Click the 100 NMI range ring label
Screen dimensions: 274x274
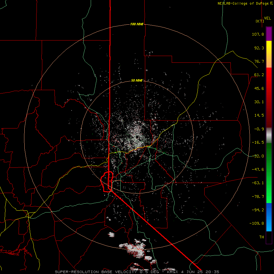137,24
